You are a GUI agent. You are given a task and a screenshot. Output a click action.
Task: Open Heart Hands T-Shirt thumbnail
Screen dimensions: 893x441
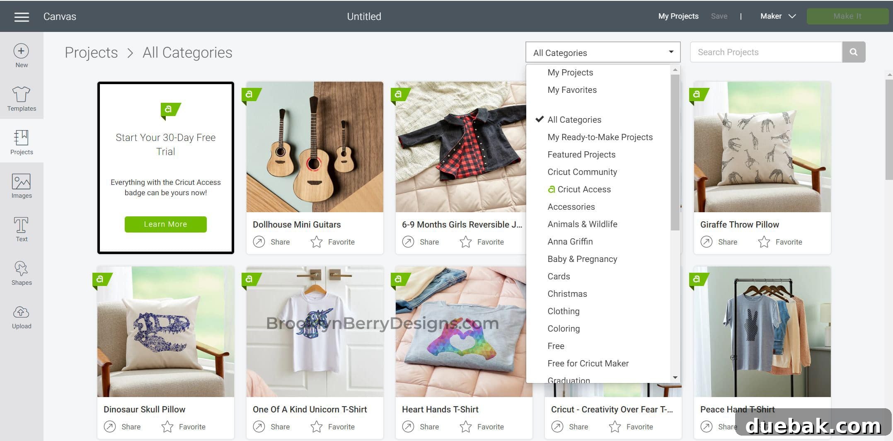(460, 332)
